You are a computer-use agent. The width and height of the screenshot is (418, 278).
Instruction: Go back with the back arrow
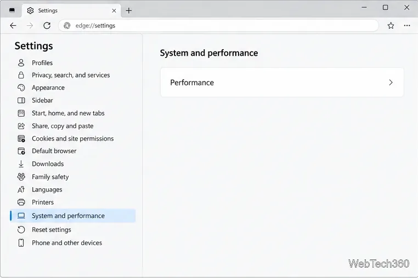tap(13, 26)
